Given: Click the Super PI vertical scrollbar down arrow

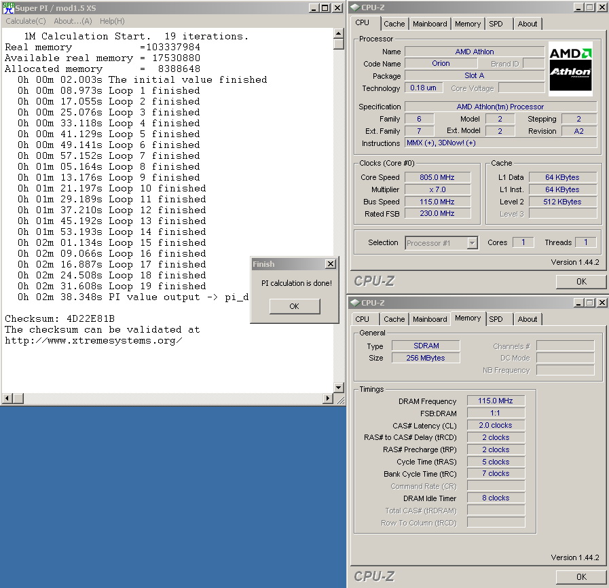Looking at the screenshot, I should 338,388.
